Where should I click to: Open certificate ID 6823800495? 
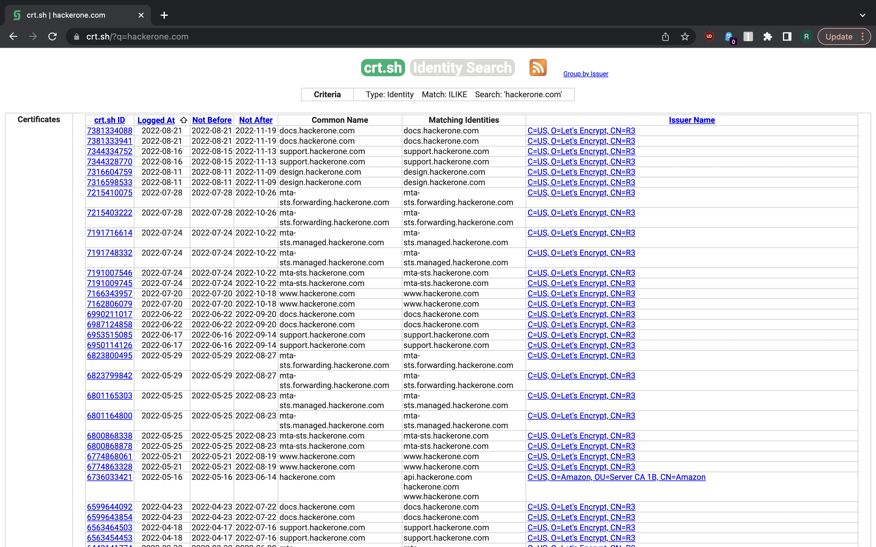click(x=110, y=356)
